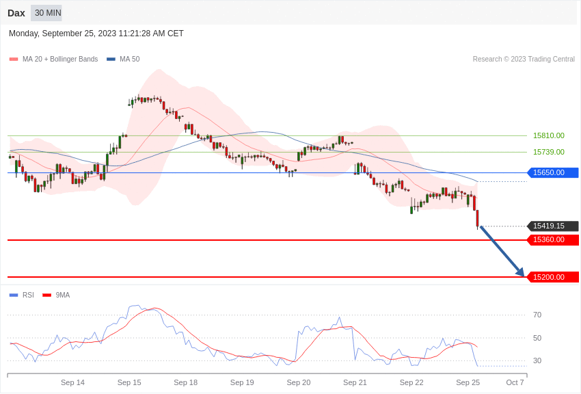
Task: Click the RSI legend label
Action: tap(28, 295)
